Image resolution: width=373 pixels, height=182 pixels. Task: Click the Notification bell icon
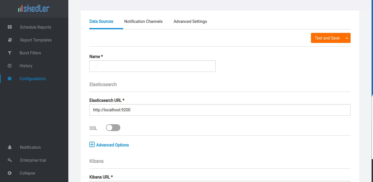click(10, 147)
